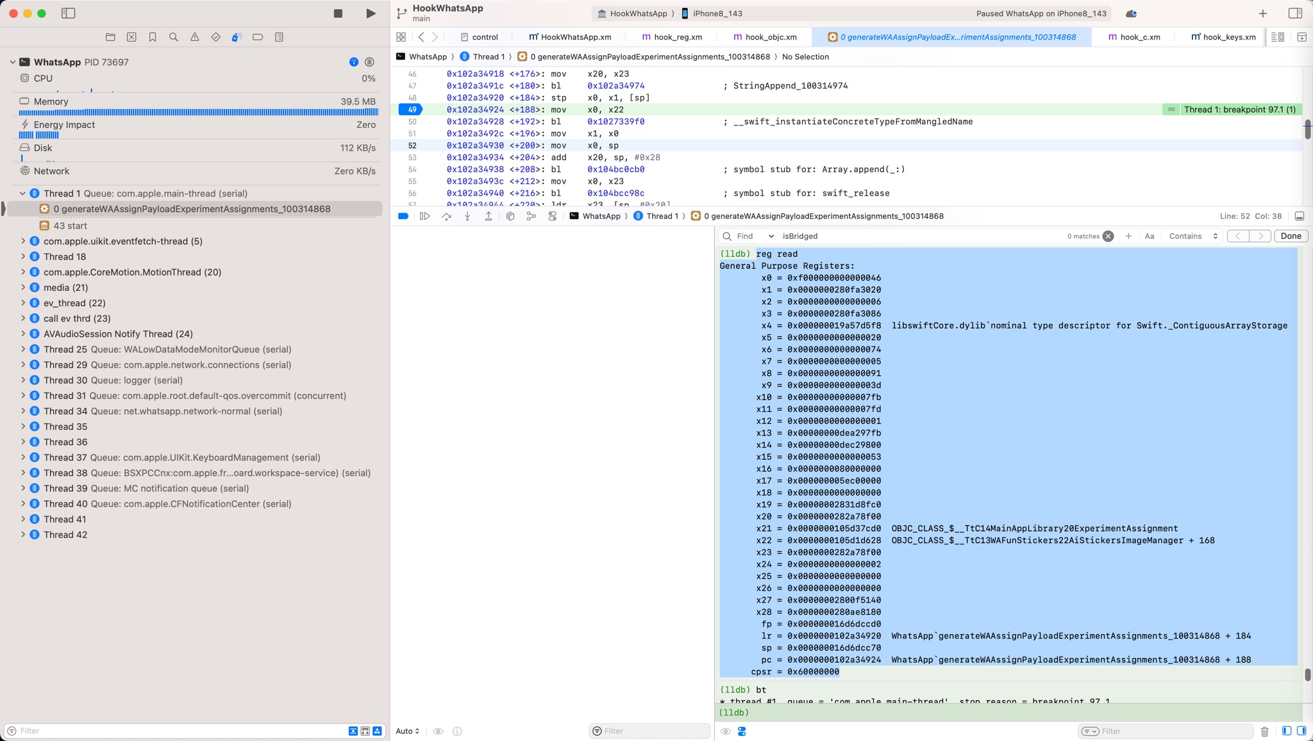Switch to HookWhatsApp.xm tab
The image size is (1313, 741).
click(570, 37)
